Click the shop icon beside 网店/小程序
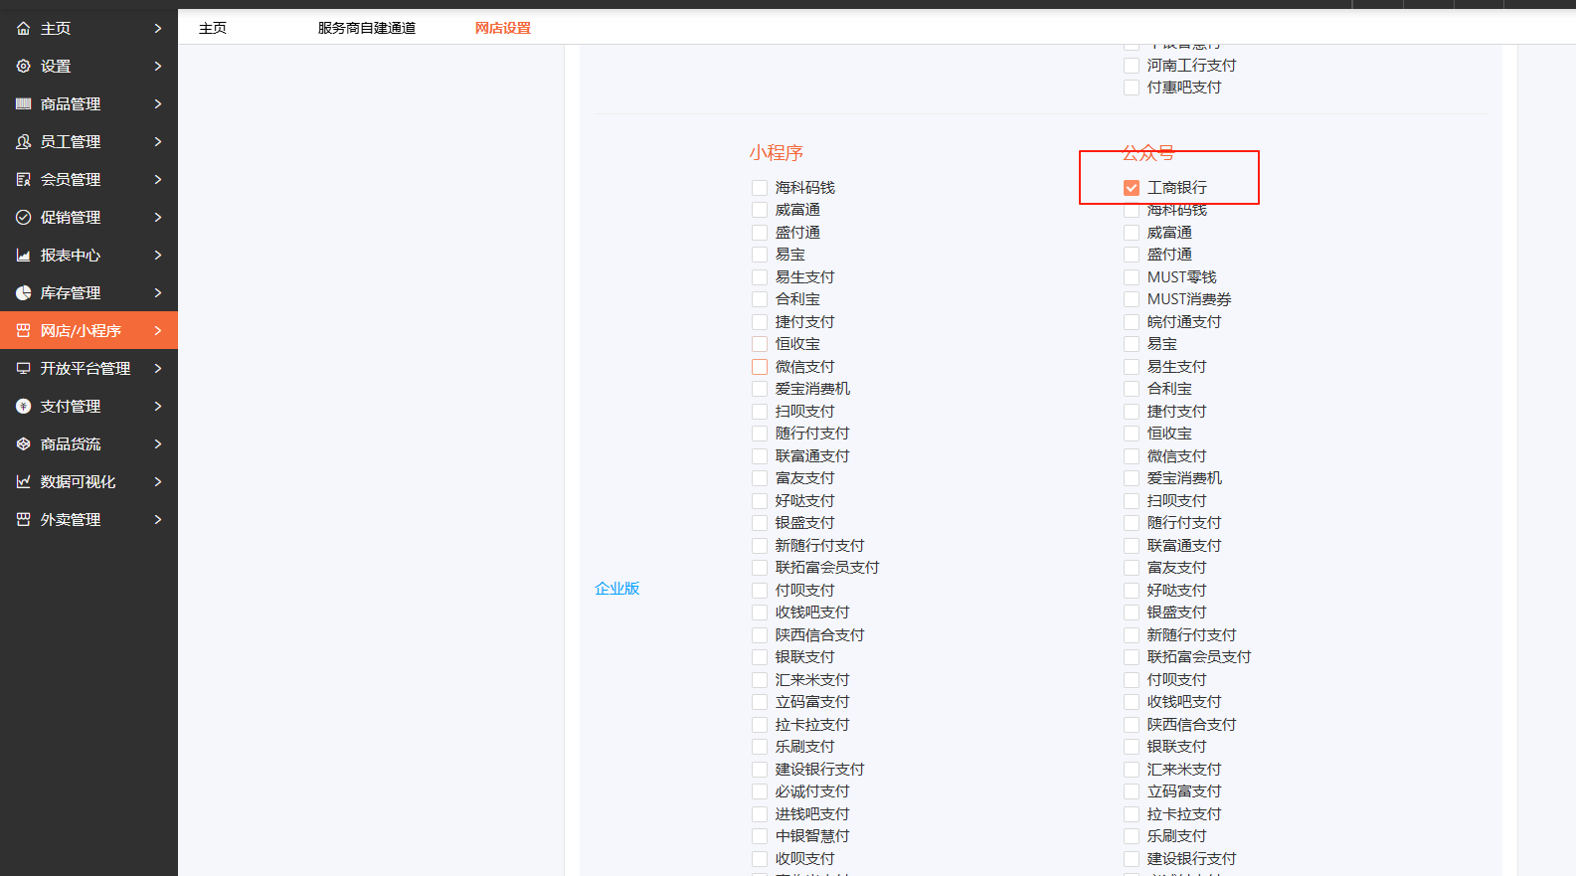The image size is (1576, 876). click(23, 331)
